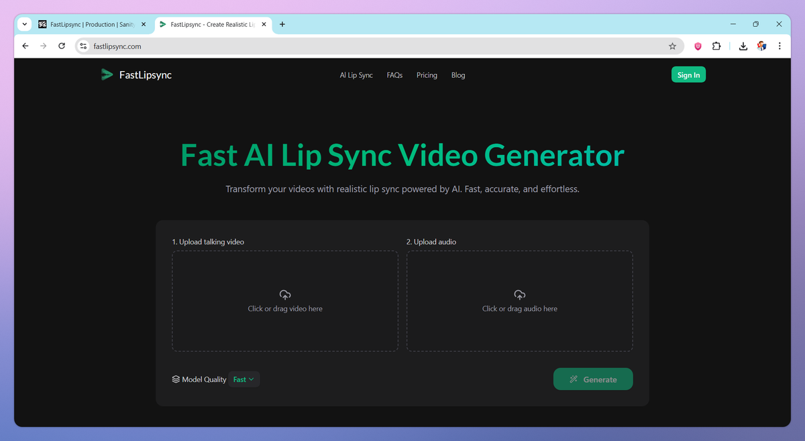This screenshot has height=441, width=805.
Task: Open the Chrome profile avatar
Action: pos(761,46)
